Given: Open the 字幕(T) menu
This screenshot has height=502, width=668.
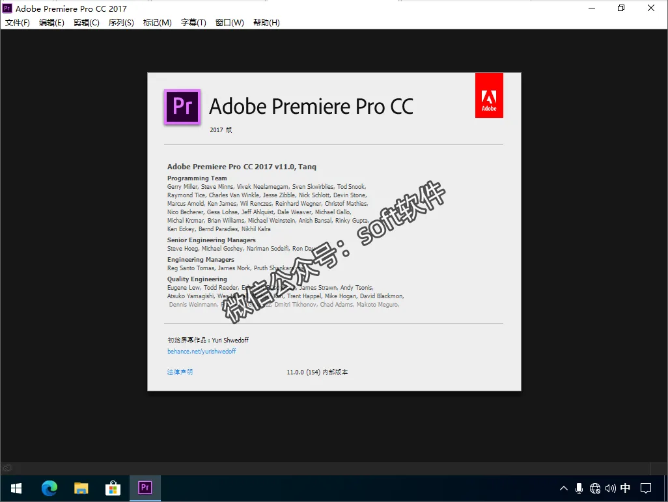Looking at the screenshot, I should [x=193, y=23].
